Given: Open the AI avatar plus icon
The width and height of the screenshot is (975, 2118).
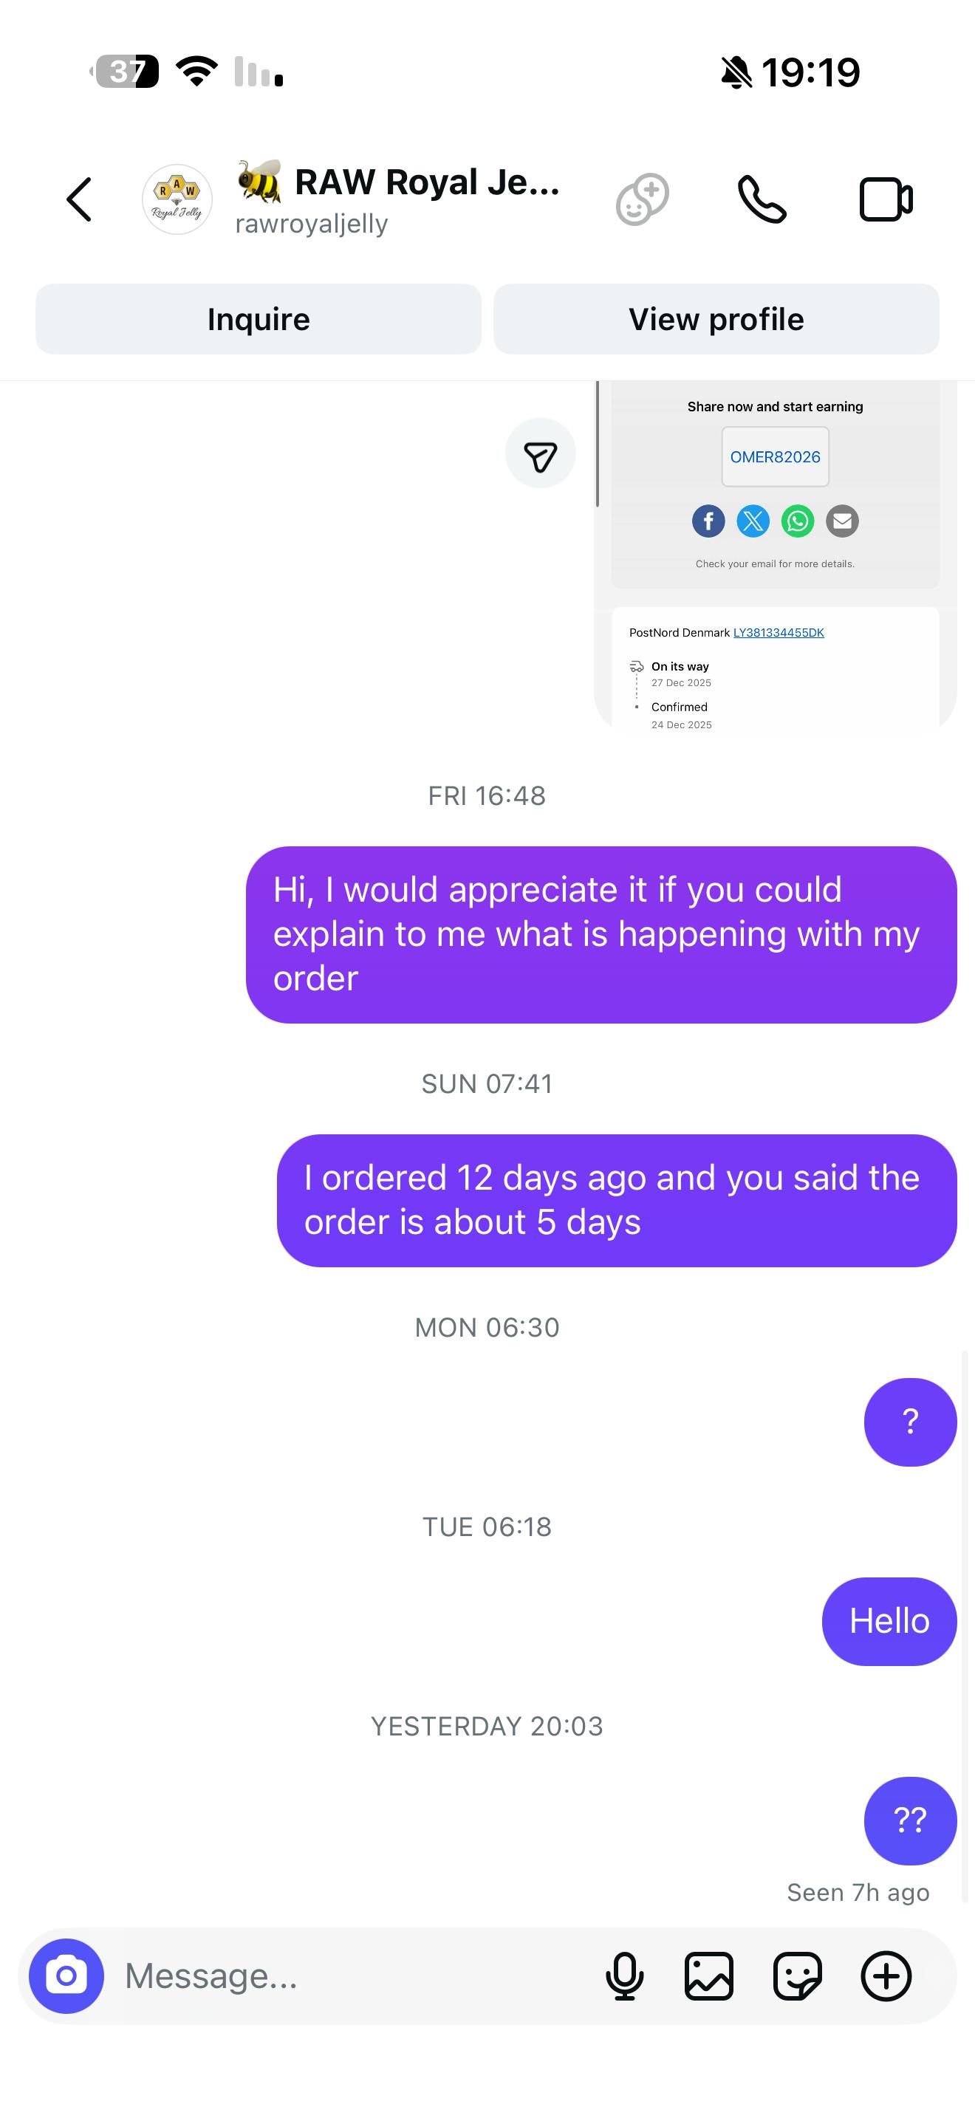Looking at the screenshot, I should tap(642, 200).
